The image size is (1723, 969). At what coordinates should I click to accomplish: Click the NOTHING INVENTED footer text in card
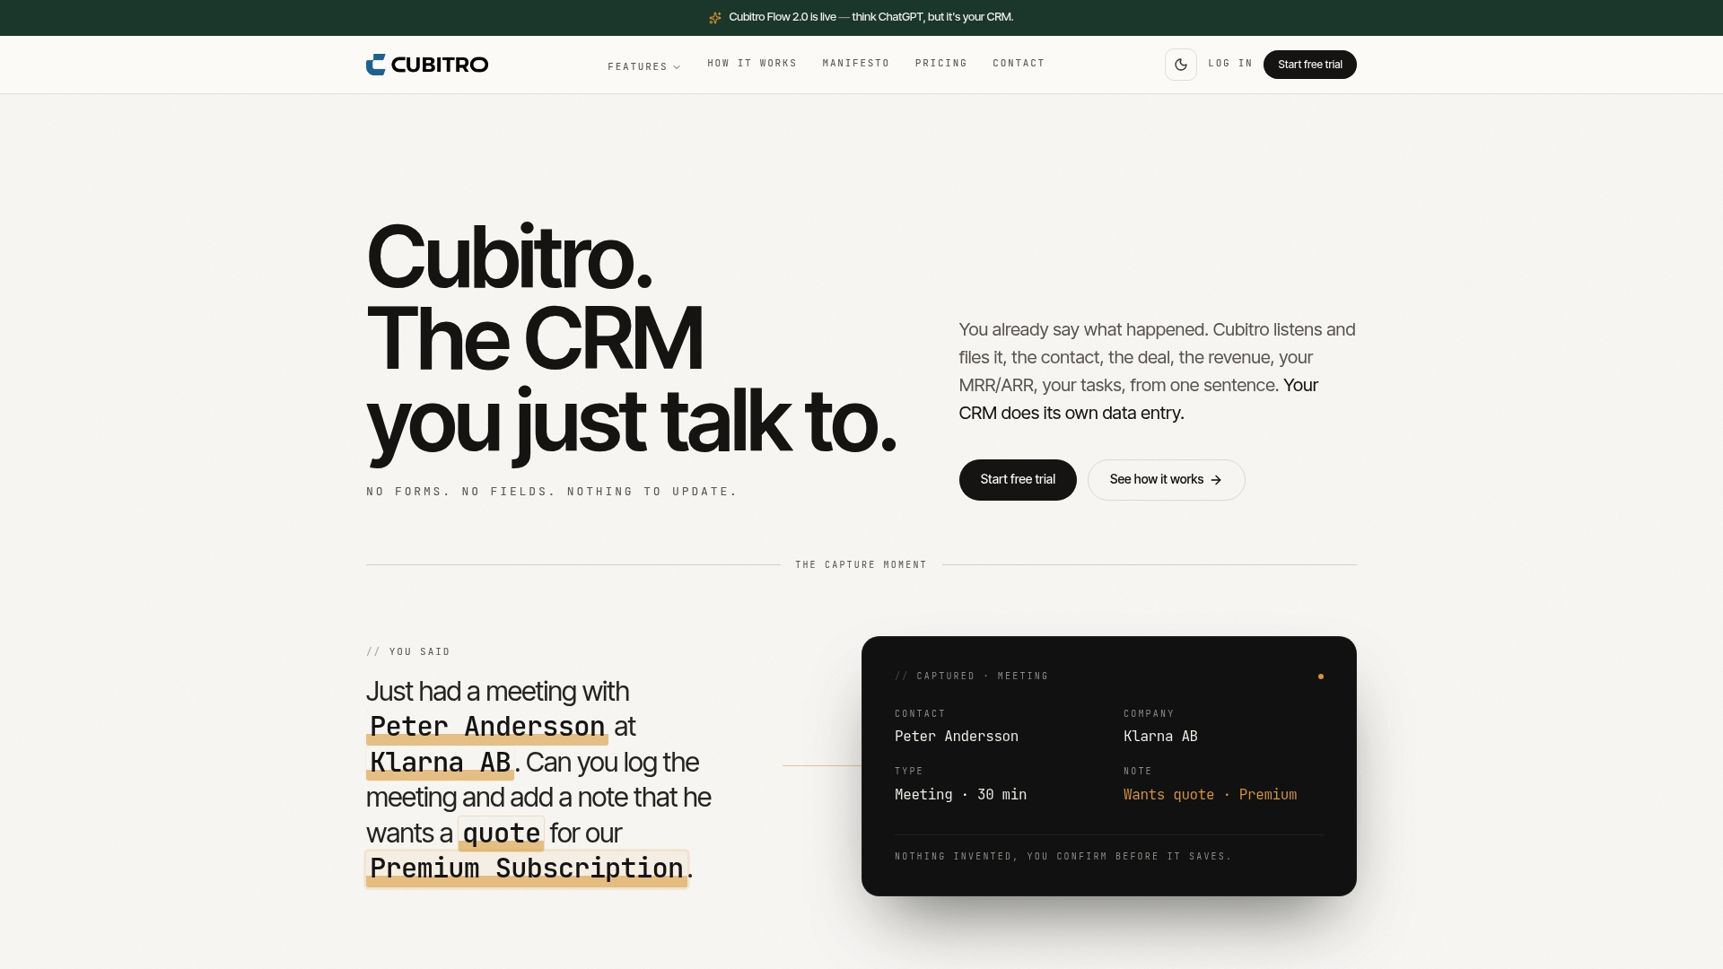(1063, 857)
